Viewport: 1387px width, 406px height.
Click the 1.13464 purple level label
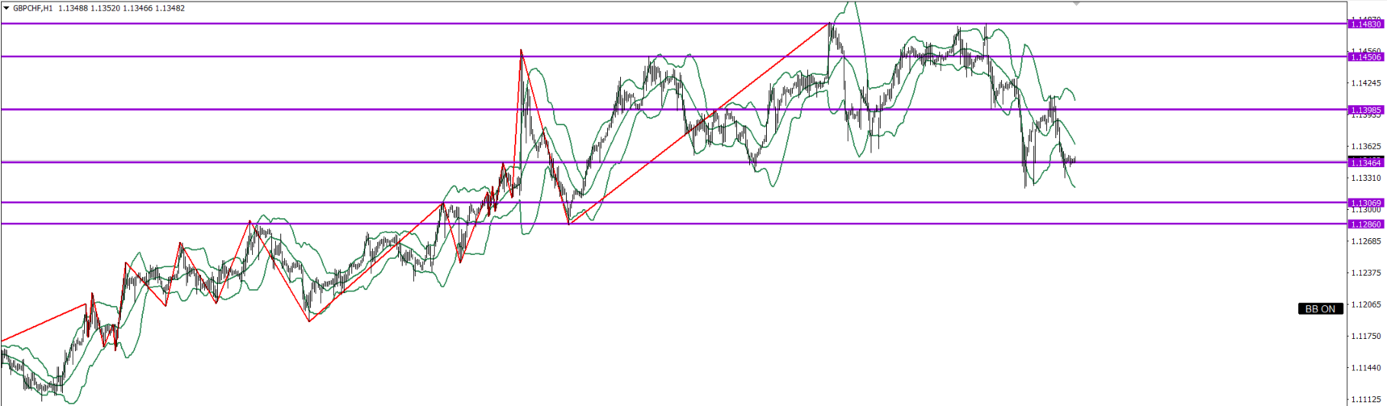1366,162
